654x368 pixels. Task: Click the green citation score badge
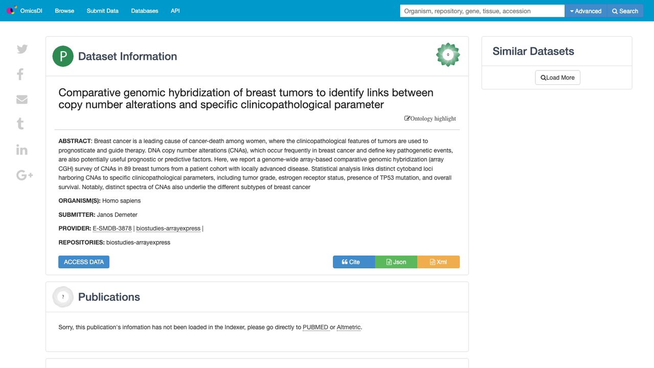click(448, 55)
